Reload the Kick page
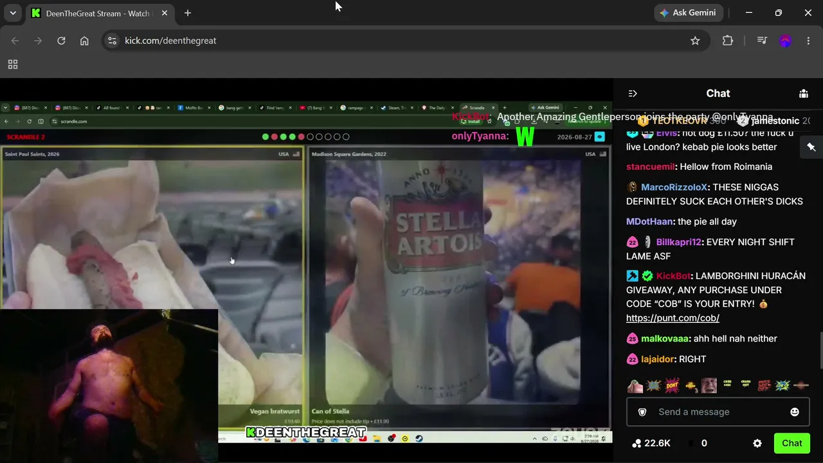823x463 pixels. coord(61,41)
